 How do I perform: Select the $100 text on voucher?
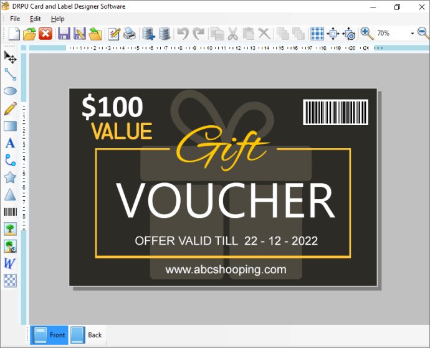coord(112,107)
